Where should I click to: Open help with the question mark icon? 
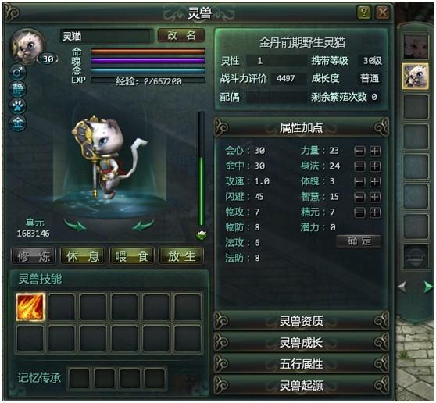[x=364, y=12]
